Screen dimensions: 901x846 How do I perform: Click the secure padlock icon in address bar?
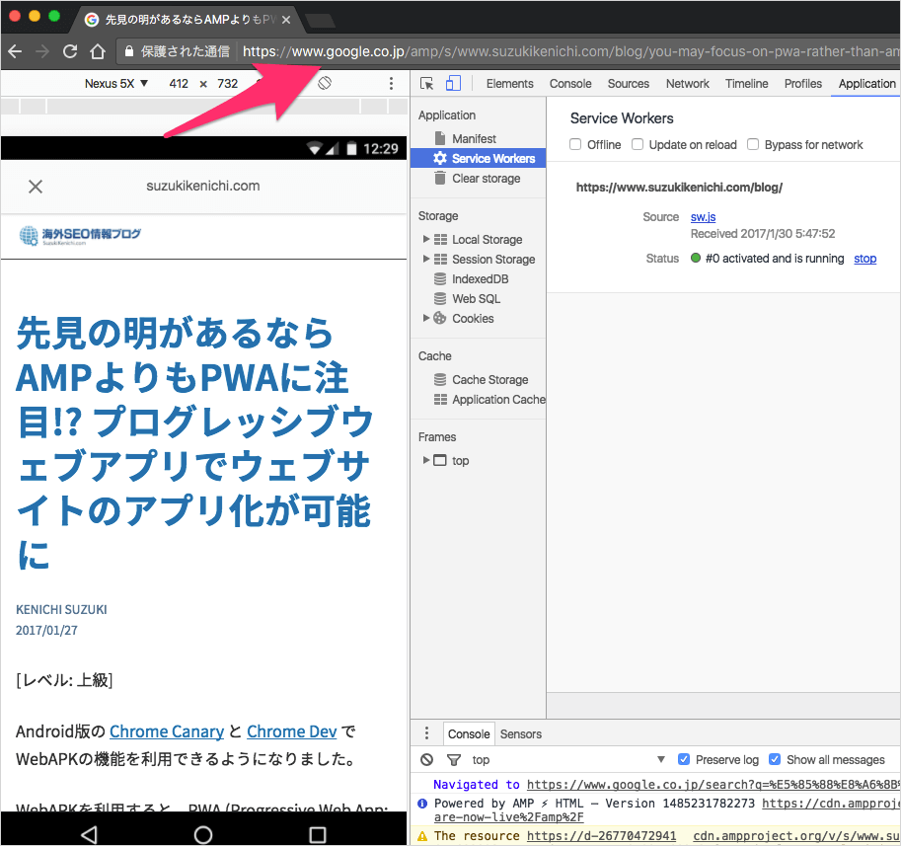129,51
